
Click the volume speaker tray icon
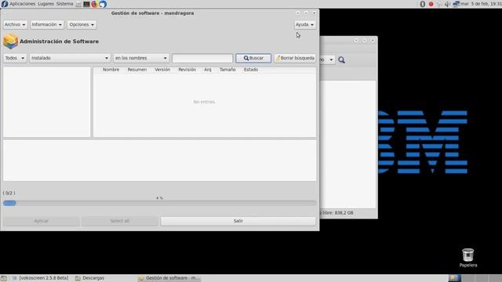[x=447, y=4]
